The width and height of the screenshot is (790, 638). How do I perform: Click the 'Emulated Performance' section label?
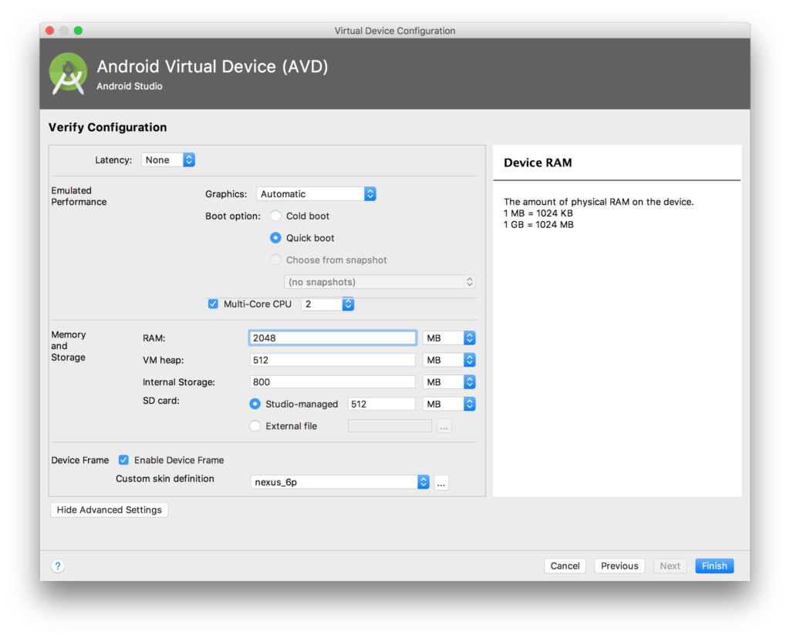(79, 196)
